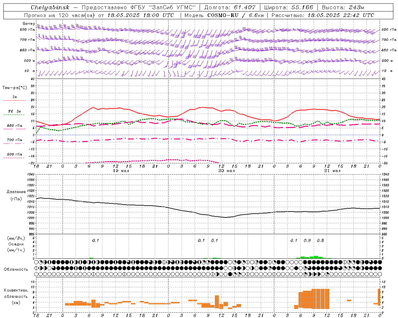Viewport: 398px width, 318px height.
Task: Click the Тем-ра(°C) temperature panel label
Action: tap(15, 88)
